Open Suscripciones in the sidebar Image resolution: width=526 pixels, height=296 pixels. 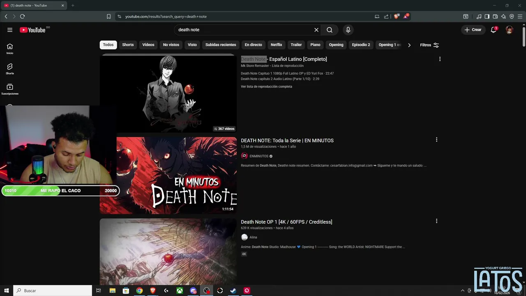point(10,89)
